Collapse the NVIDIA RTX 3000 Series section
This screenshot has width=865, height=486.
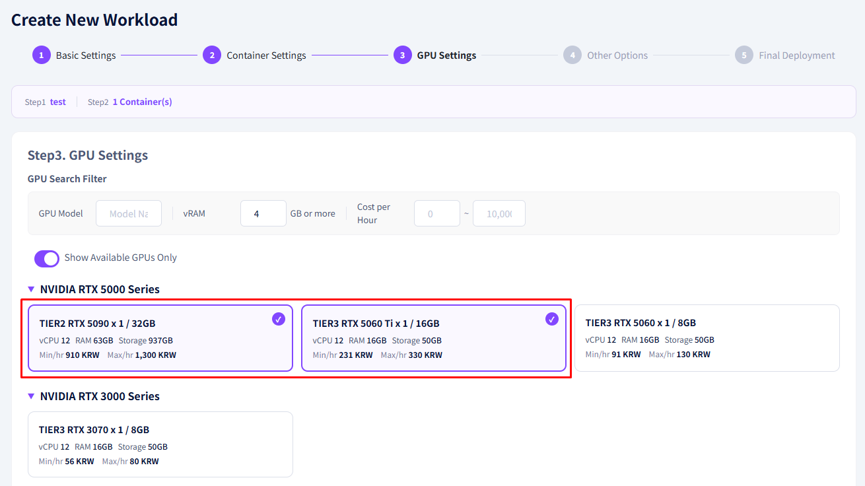(31, 396)
